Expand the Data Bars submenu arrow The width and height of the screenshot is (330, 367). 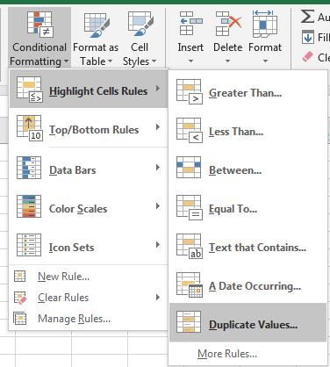point(158,167)
